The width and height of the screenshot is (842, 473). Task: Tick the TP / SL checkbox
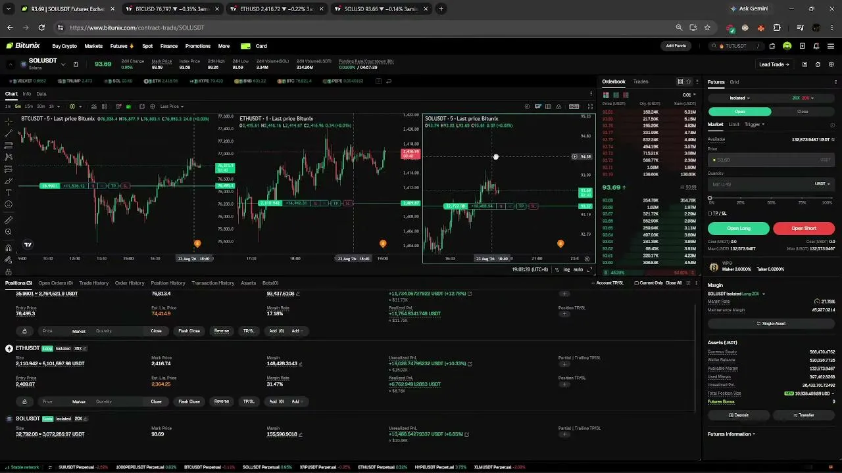pos(710,214)
